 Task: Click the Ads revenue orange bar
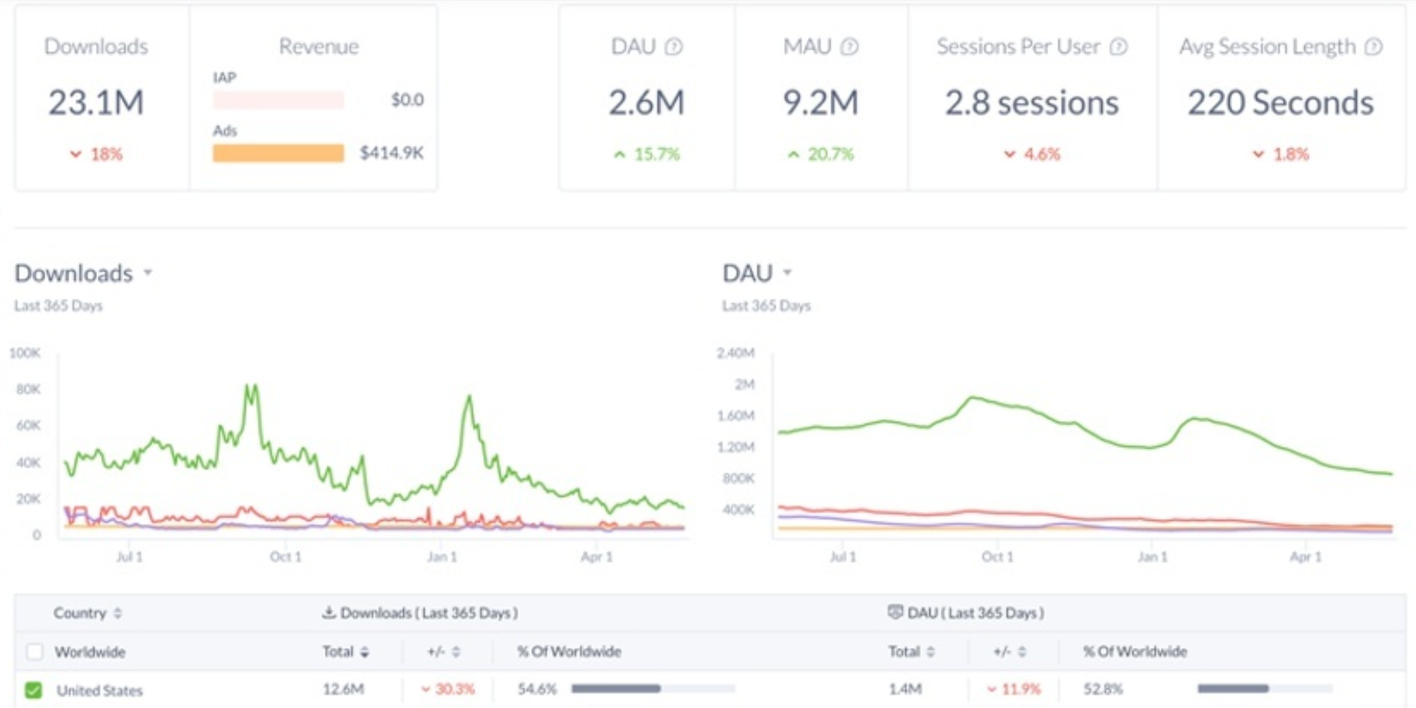(x=278, y=153)
